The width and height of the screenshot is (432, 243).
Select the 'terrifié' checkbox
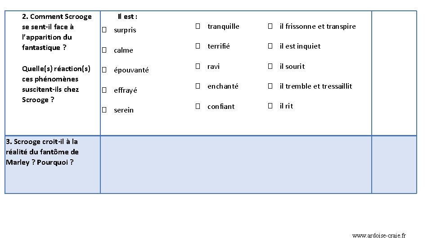click(198, 46)
